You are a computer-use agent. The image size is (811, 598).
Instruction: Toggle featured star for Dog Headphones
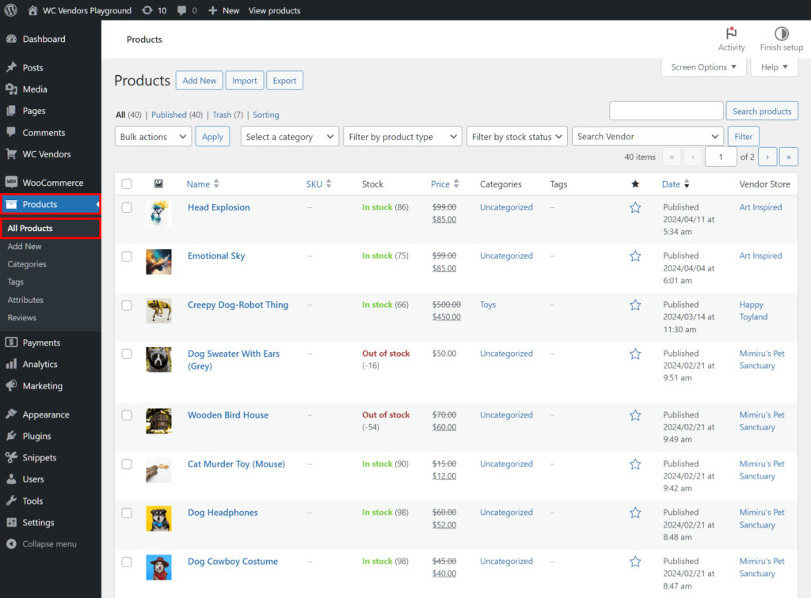pyautogui.click(x=635, y=513)
